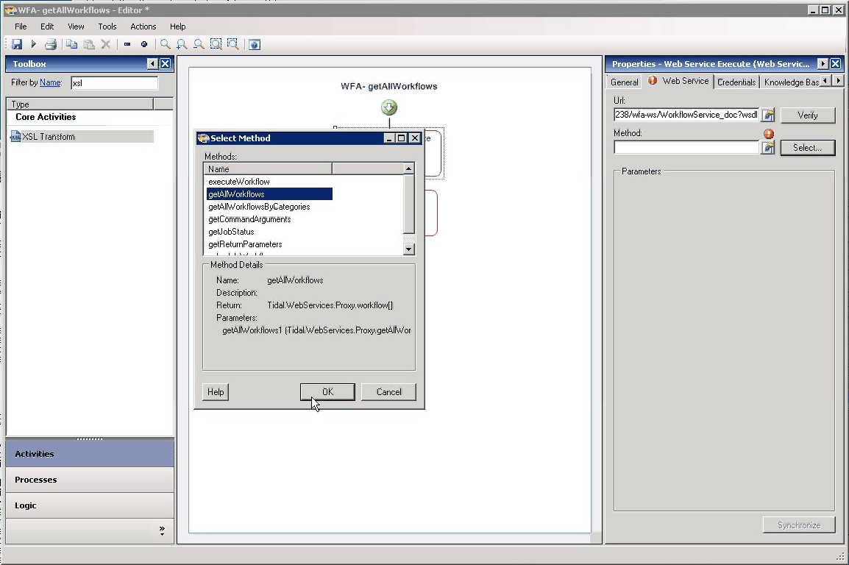Open the Help icon in the toolbar

click(x=254, y=45)
